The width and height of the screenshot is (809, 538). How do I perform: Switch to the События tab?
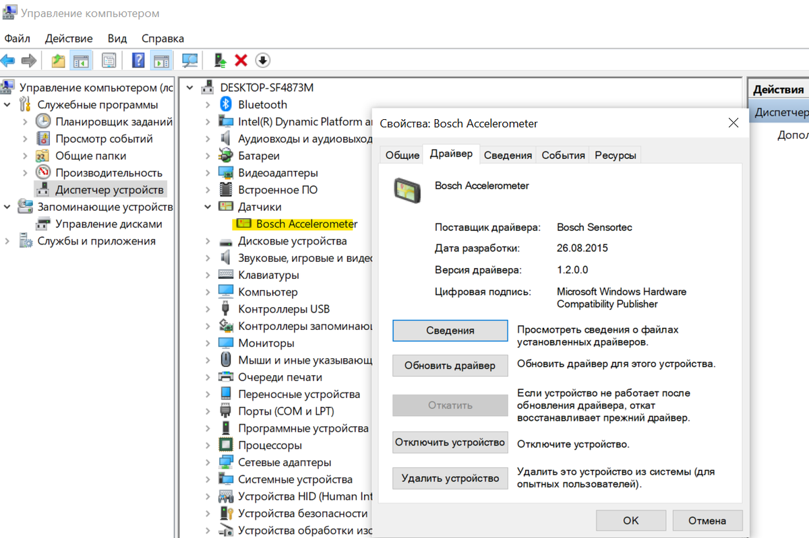tap(563, 155)
